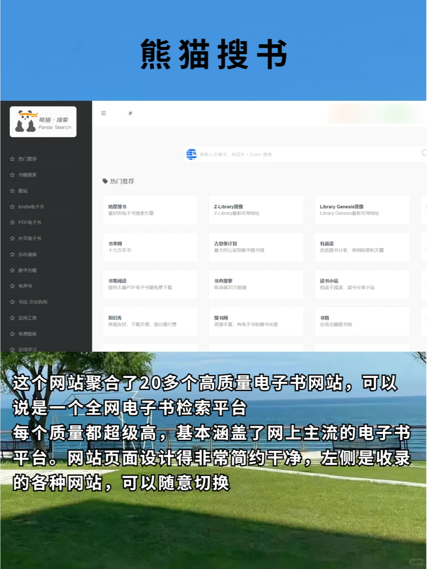Open the 书格 card

[362, 321]
